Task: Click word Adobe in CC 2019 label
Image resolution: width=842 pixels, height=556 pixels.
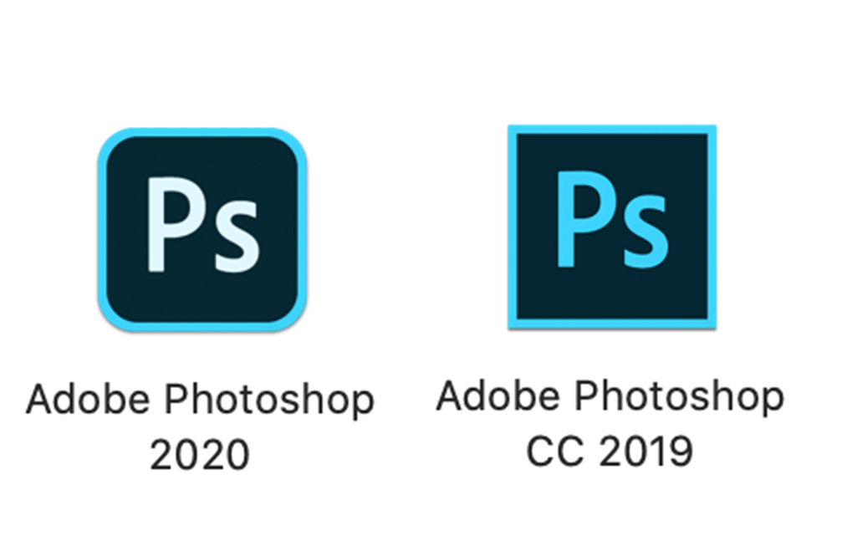Action: click(x=498, y=395)
